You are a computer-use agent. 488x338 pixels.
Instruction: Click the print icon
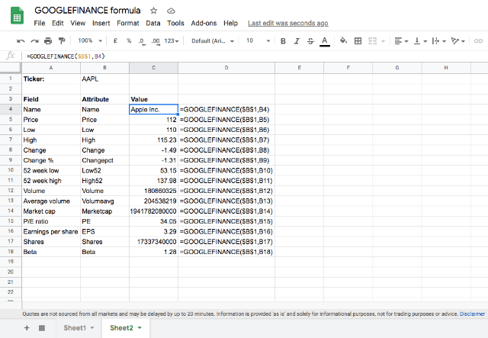(x=48, y=40)
